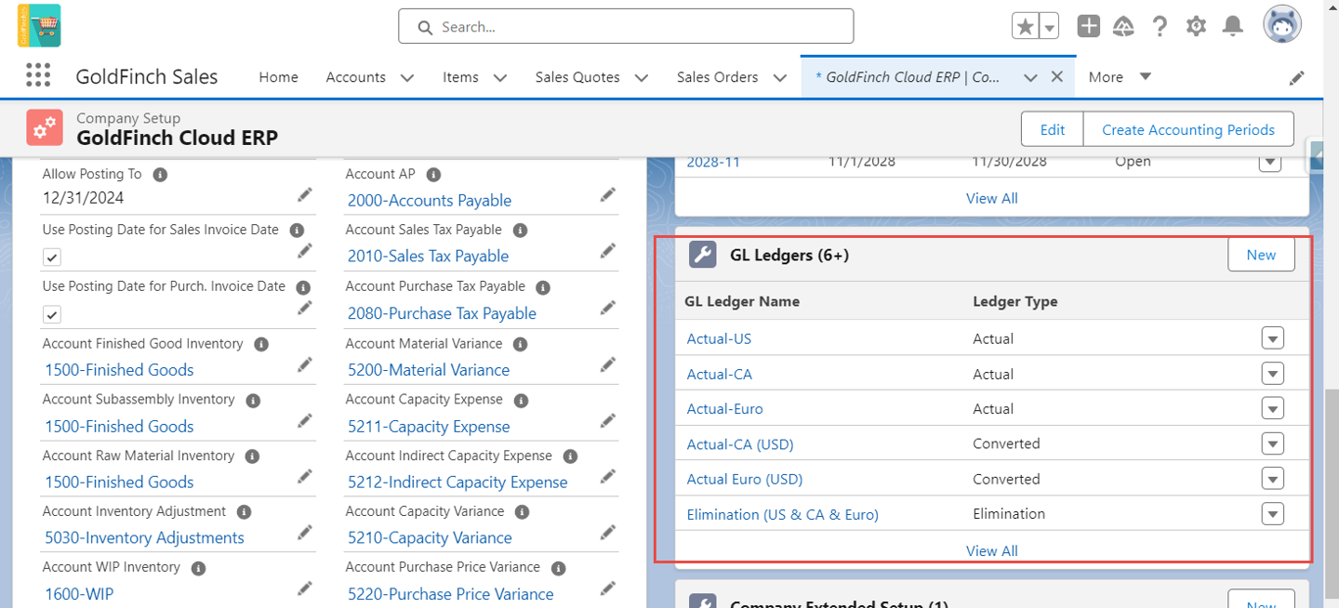Open the 5220-Purchase Price Variance link
1339x608 pixels.
point(450,594)
